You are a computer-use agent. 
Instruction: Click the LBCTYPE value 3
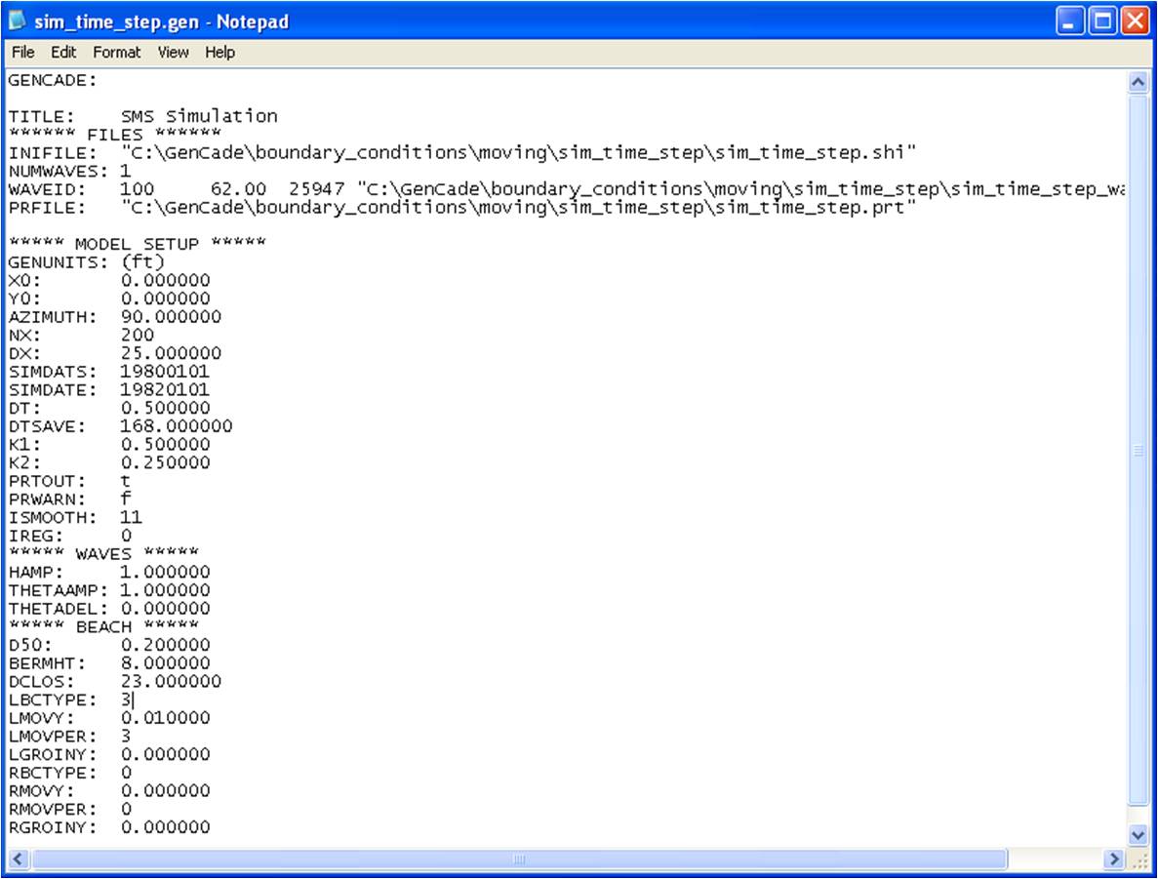point(126,699)
